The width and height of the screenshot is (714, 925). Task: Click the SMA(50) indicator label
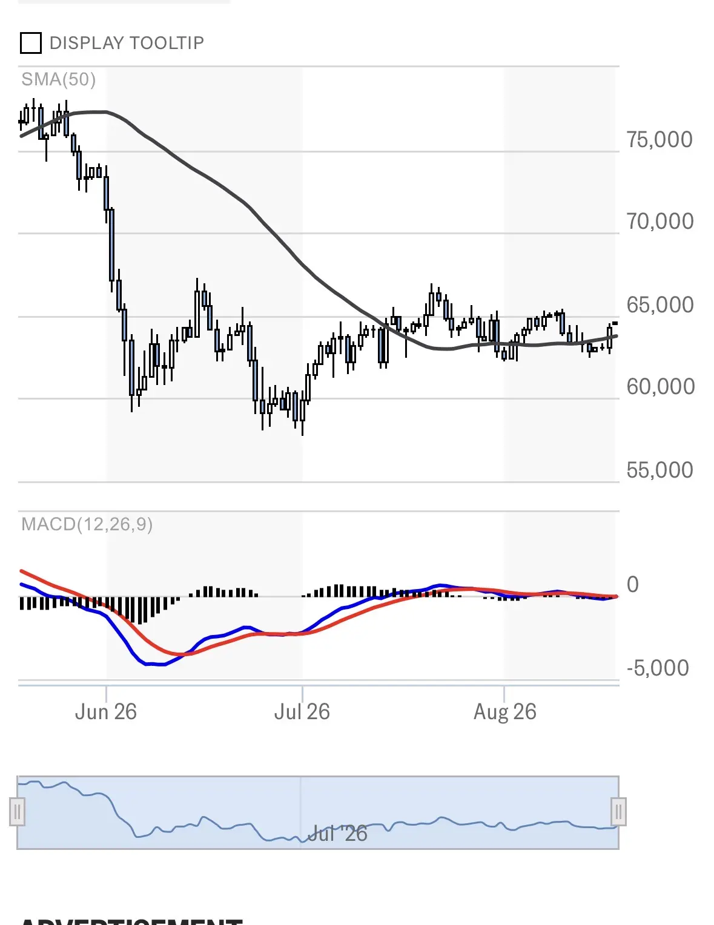[59, 79]
